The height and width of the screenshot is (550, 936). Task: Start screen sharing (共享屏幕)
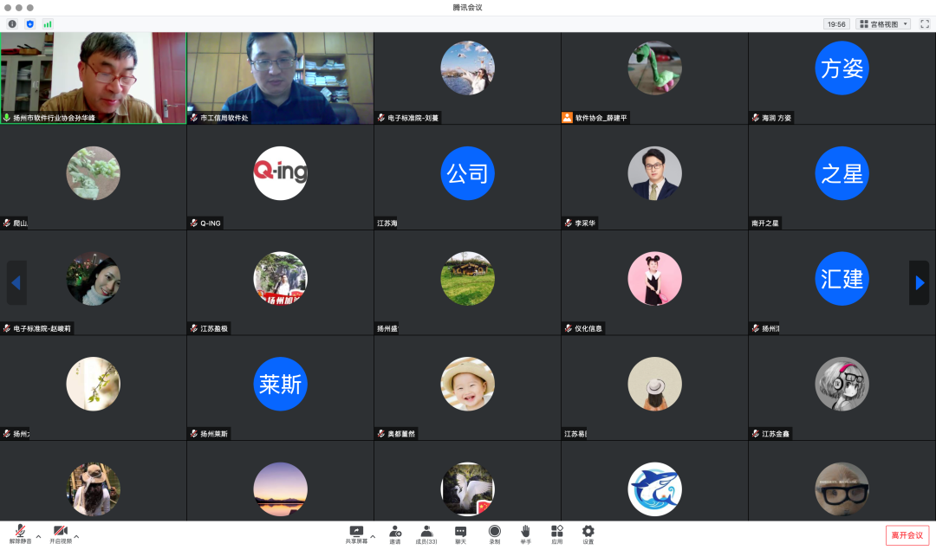[x=355, y=534]
